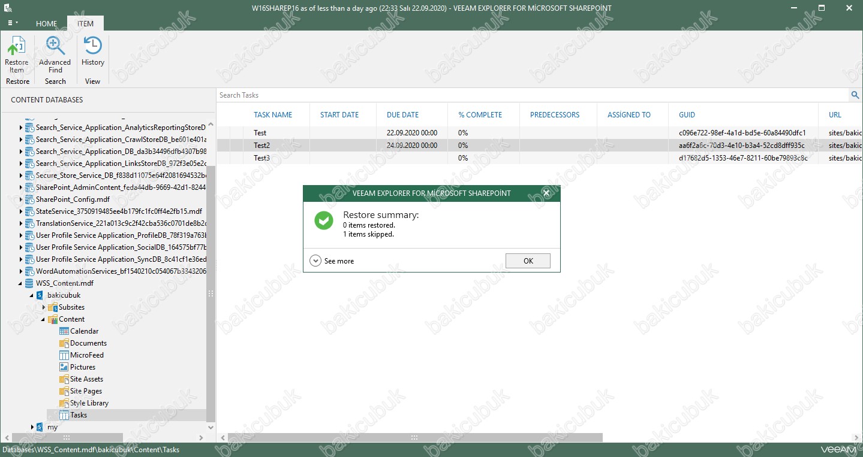This screenshot has width=863, height=457.
Task: Click the Test3 GUID cell d17682d5
Action: (x=743, y=158)
